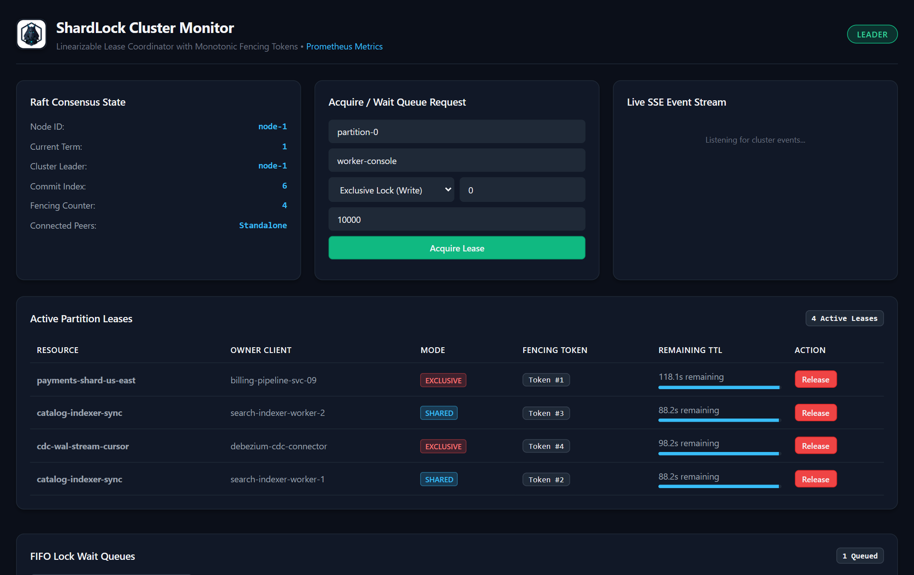Click the wait timeout field showing 0
This screenshot has height=575, width=914.
522,190
